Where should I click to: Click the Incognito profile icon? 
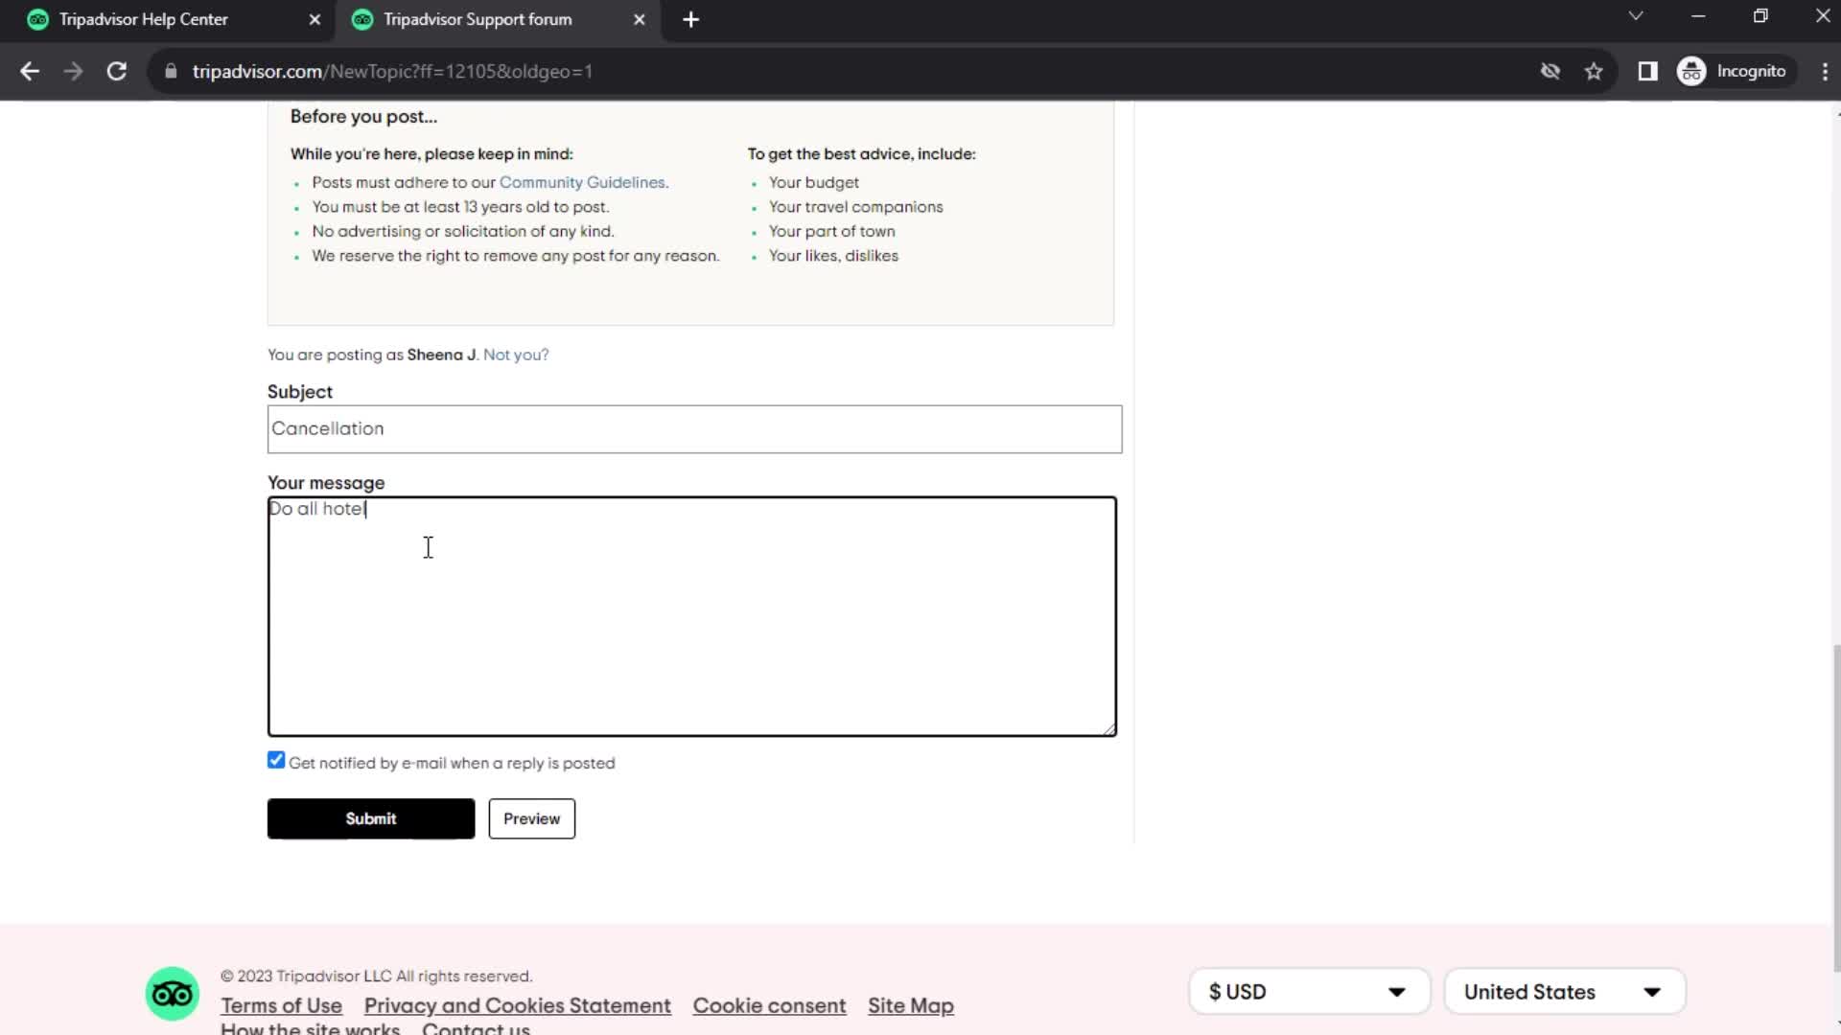pyautogui.click(x=1697, y=71)
